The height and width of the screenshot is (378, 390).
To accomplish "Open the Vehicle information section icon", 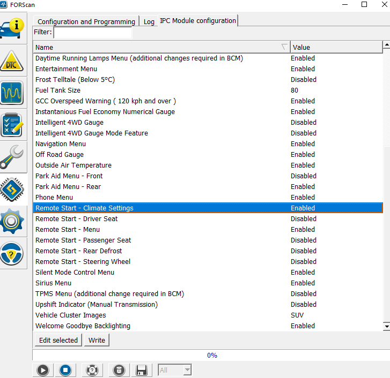I will tap(12, 28).
